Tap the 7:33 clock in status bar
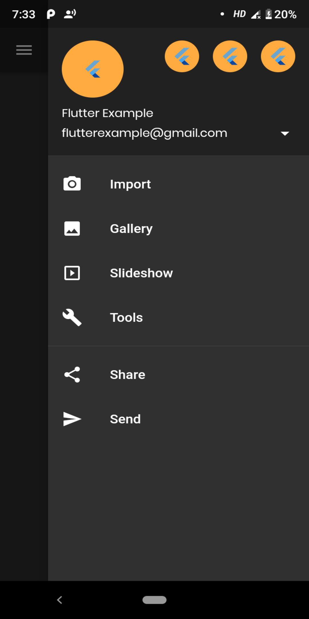This screenshot has width=309, height=619. coord(24,14)
